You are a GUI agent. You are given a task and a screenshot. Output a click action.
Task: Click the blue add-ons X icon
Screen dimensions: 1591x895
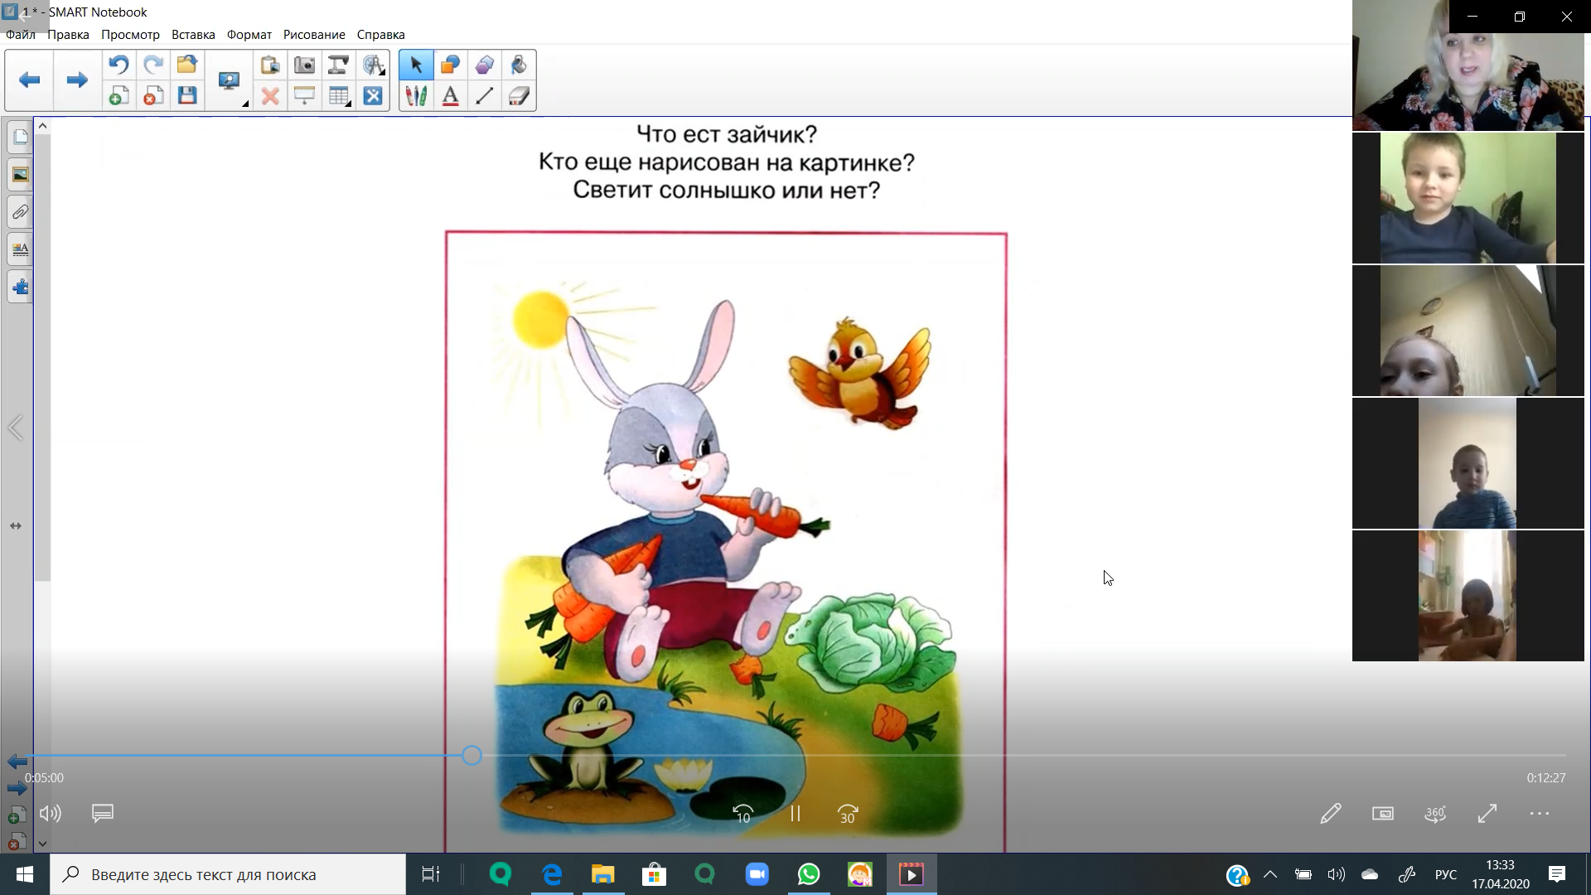tap(374, 96)
